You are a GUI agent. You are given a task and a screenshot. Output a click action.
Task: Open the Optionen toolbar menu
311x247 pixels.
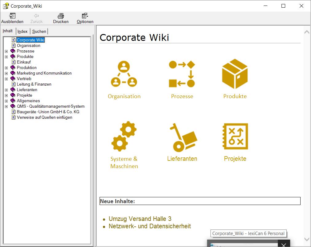[85, 18]
